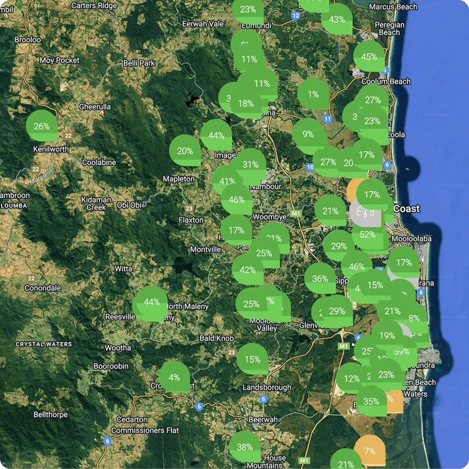Select the 20% marker left of Image
This screenshot has height=469, width=469.
pyautogui.click(x=186, y=151)
